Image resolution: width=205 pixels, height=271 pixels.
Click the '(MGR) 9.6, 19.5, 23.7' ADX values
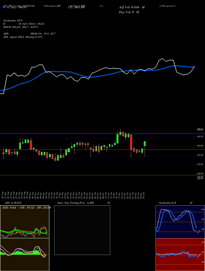click(43, 34)
